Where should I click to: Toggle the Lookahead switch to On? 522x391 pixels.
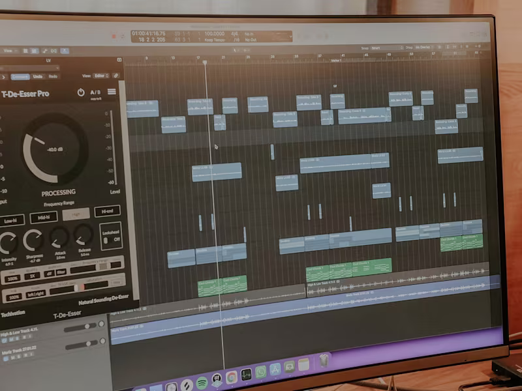point(106,239)
